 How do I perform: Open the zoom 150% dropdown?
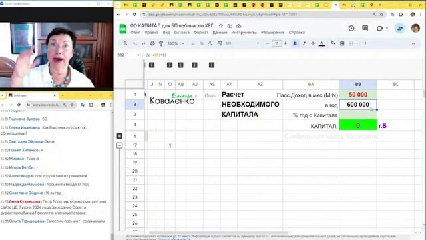click(176, 43)
